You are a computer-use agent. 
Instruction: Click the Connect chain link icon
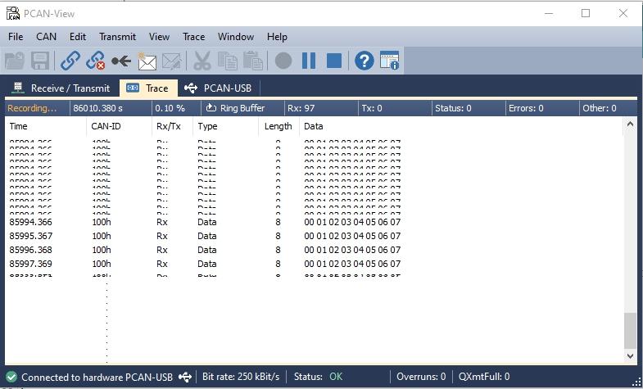(70, 61)
